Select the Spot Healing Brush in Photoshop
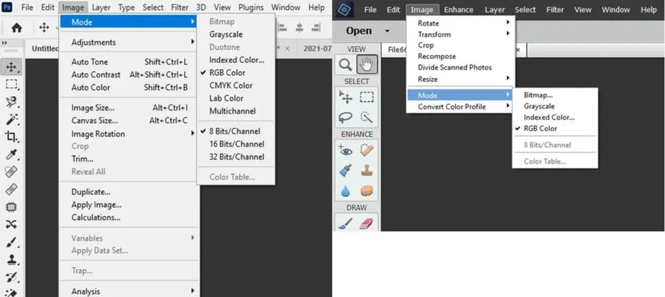 coord(12,172)
